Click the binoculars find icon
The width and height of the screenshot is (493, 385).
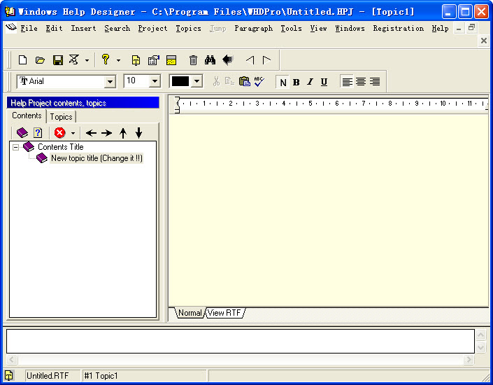tap(210, 59)
